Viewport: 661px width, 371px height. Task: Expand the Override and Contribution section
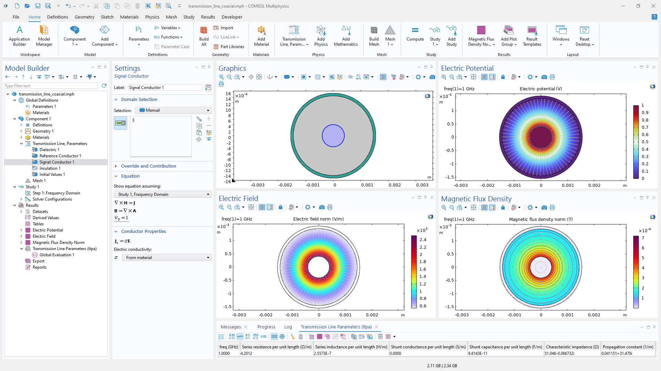pos(148,166)
